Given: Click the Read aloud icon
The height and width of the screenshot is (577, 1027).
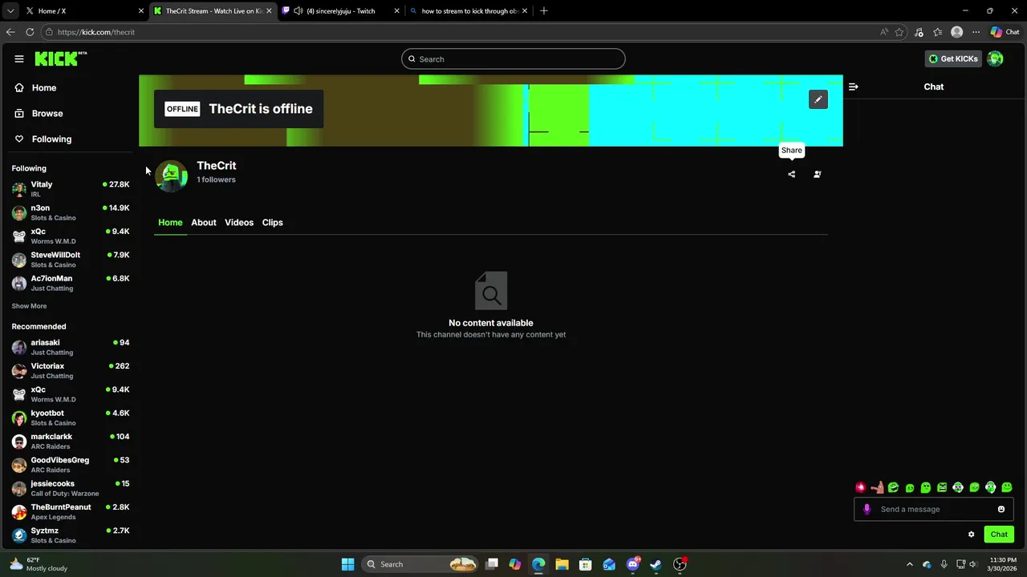Looking at the screenshot, I should pyautogui.click(x=883, y=32).
